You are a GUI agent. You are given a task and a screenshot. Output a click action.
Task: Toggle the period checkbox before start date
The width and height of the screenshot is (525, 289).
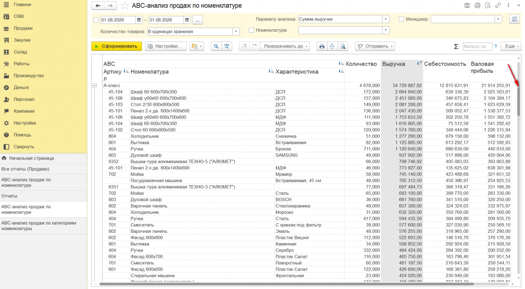pos(96,20)
